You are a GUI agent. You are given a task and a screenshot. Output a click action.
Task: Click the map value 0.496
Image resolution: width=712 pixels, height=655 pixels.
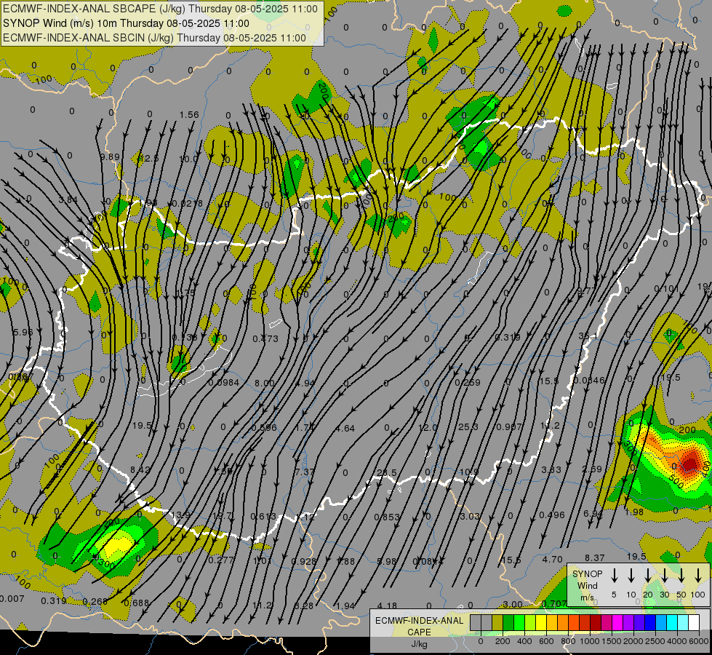click(552, 515)
